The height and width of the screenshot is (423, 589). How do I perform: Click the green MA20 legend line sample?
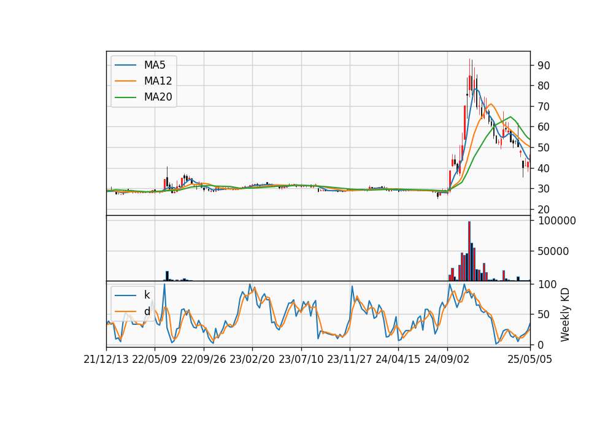125,97
